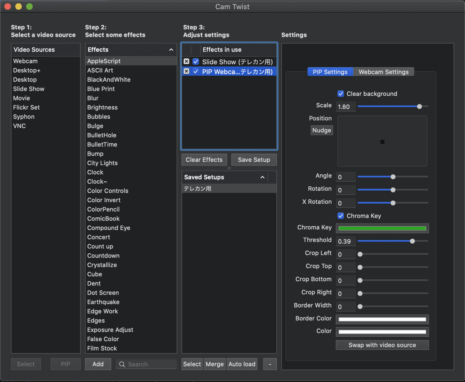
Task: Turn off the Chroma Key checkbox
Action: coord(341,216)
